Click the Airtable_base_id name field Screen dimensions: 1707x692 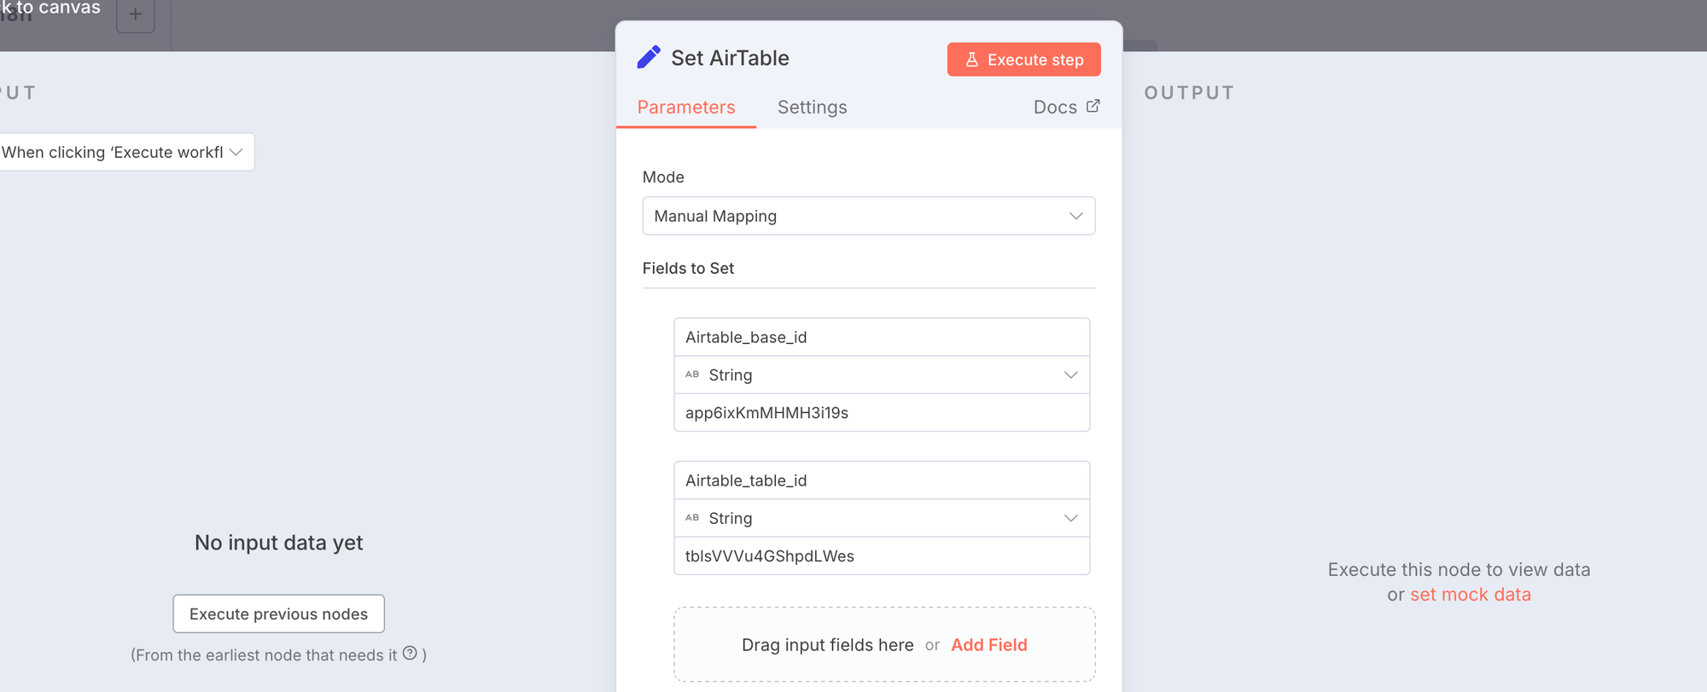(x=881, y=337)
